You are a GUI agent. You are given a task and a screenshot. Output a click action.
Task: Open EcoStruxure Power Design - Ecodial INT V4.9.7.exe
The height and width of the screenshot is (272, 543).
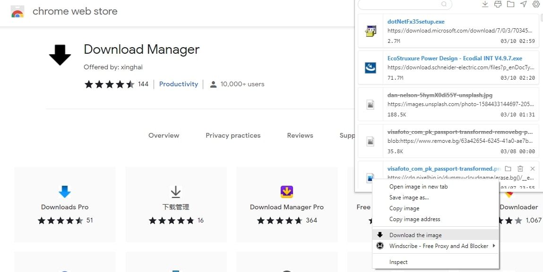pyautogui.click(x=455, y=58)
